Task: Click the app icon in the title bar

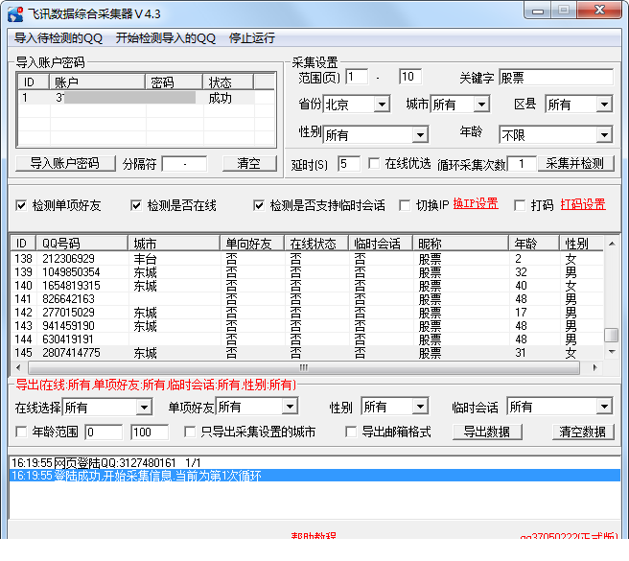Action: pos(14,14)
